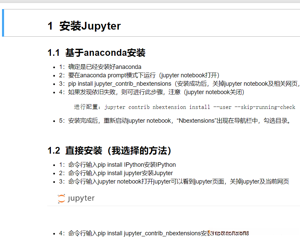Select the '1.2 直接安装（我选择的方法）' subheading
Screen dimensions: 300x238
tap(110, 151)
